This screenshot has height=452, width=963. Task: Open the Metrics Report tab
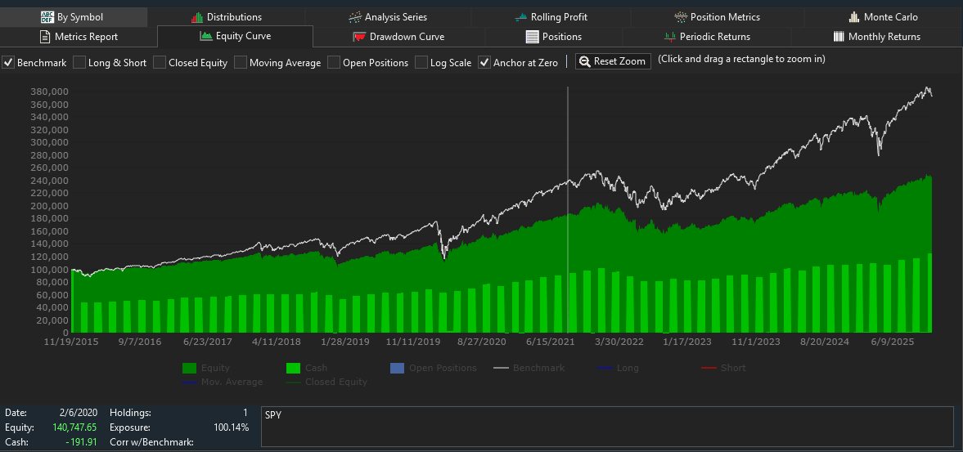point(79,37)
